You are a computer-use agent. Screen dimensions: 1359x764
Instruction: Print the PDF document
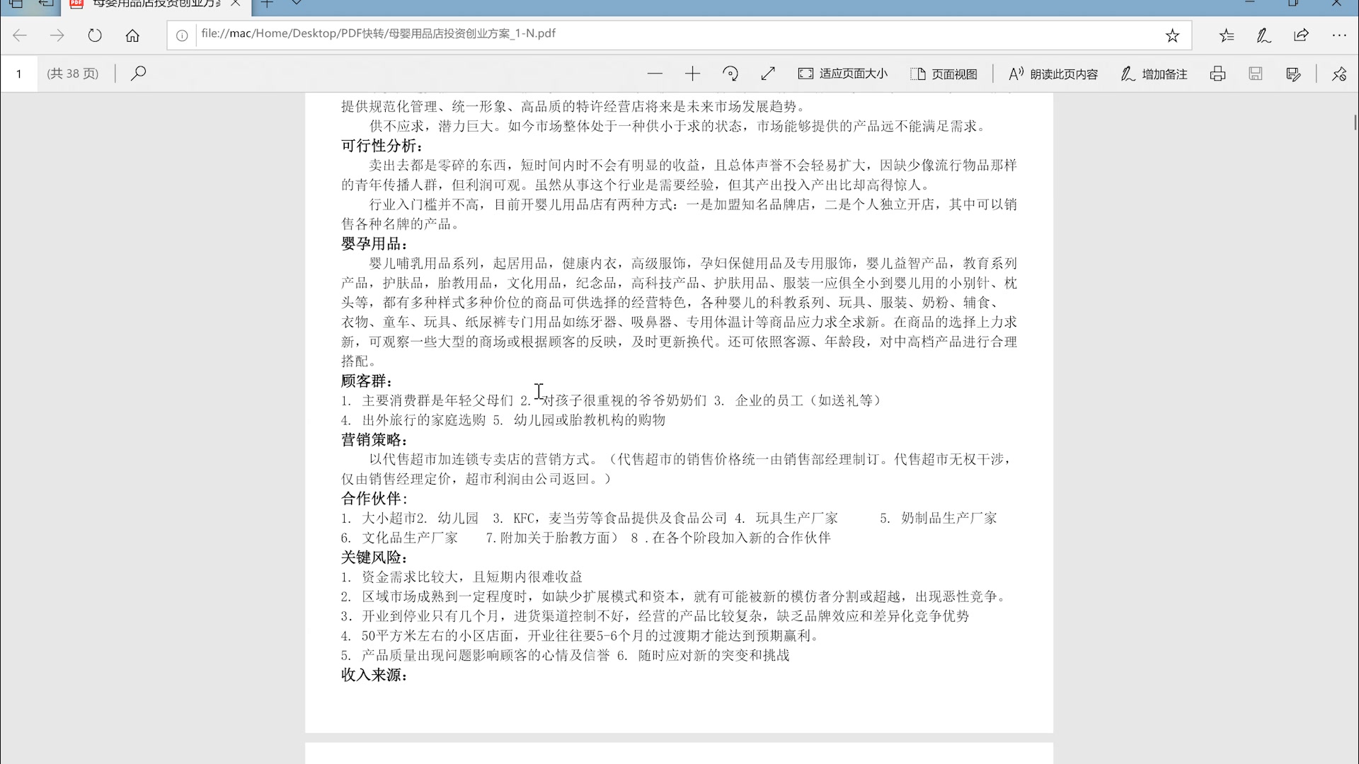1217,74
